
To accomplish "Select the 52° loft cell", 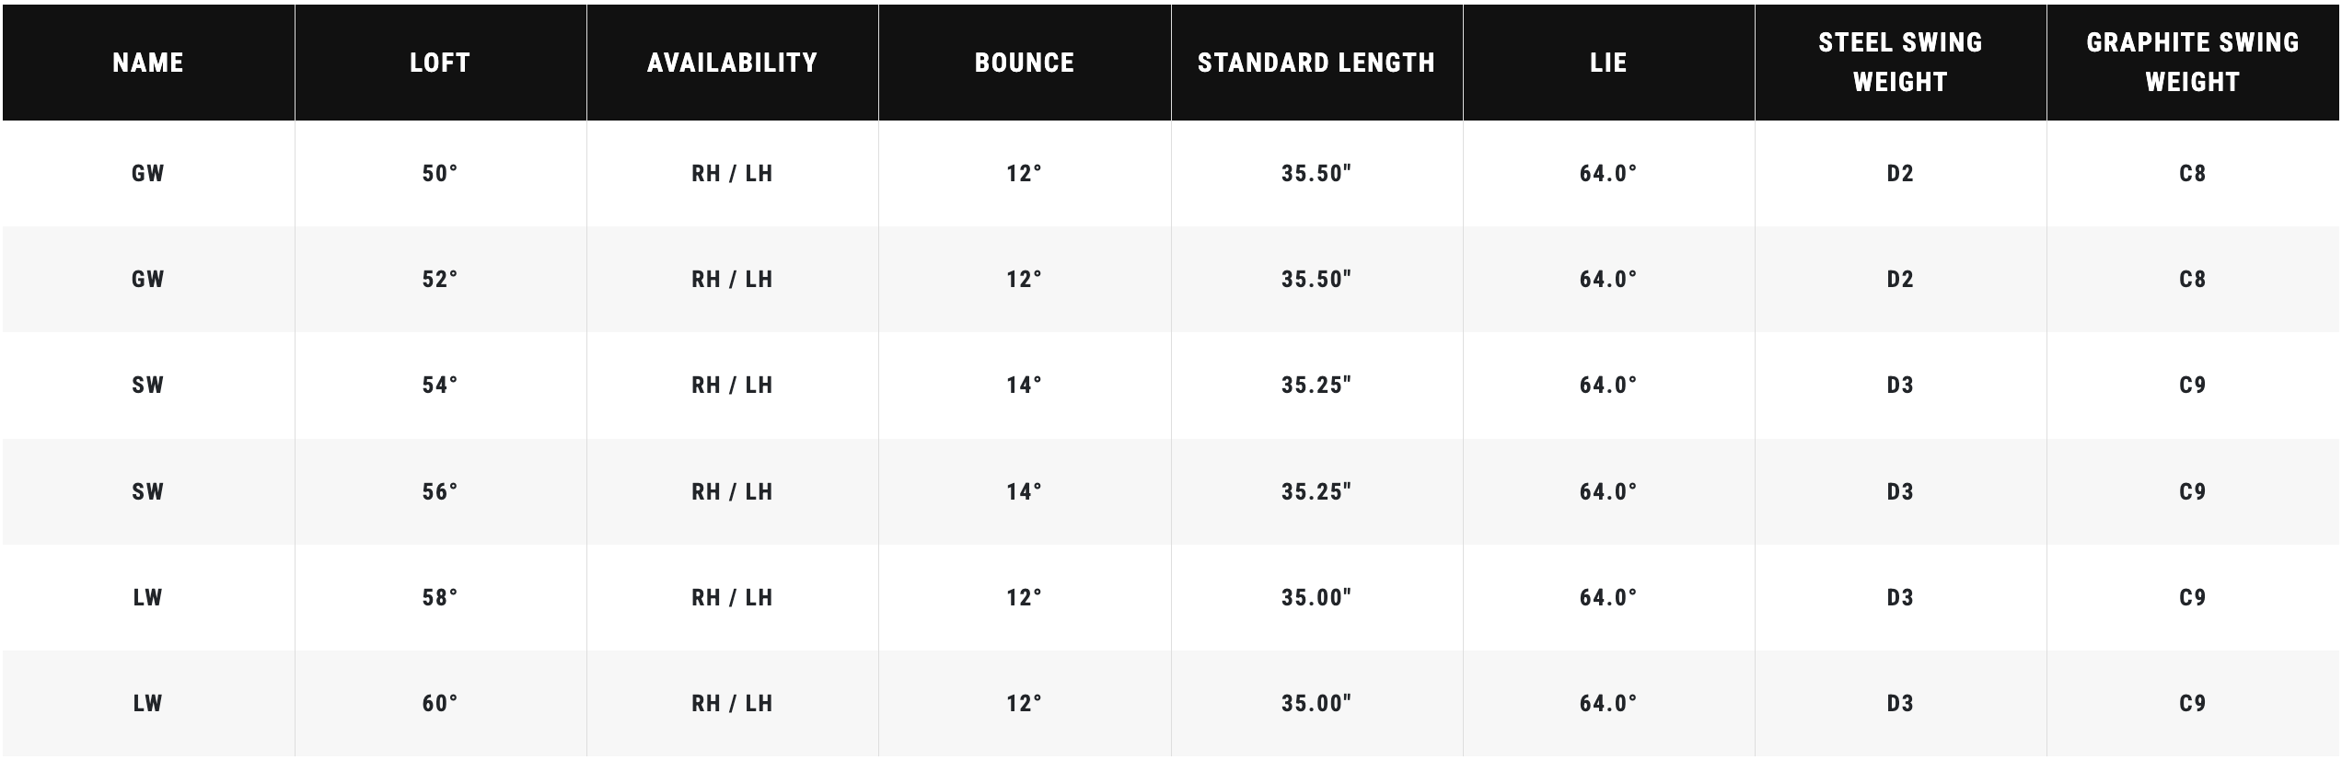I will pos(440,279).
